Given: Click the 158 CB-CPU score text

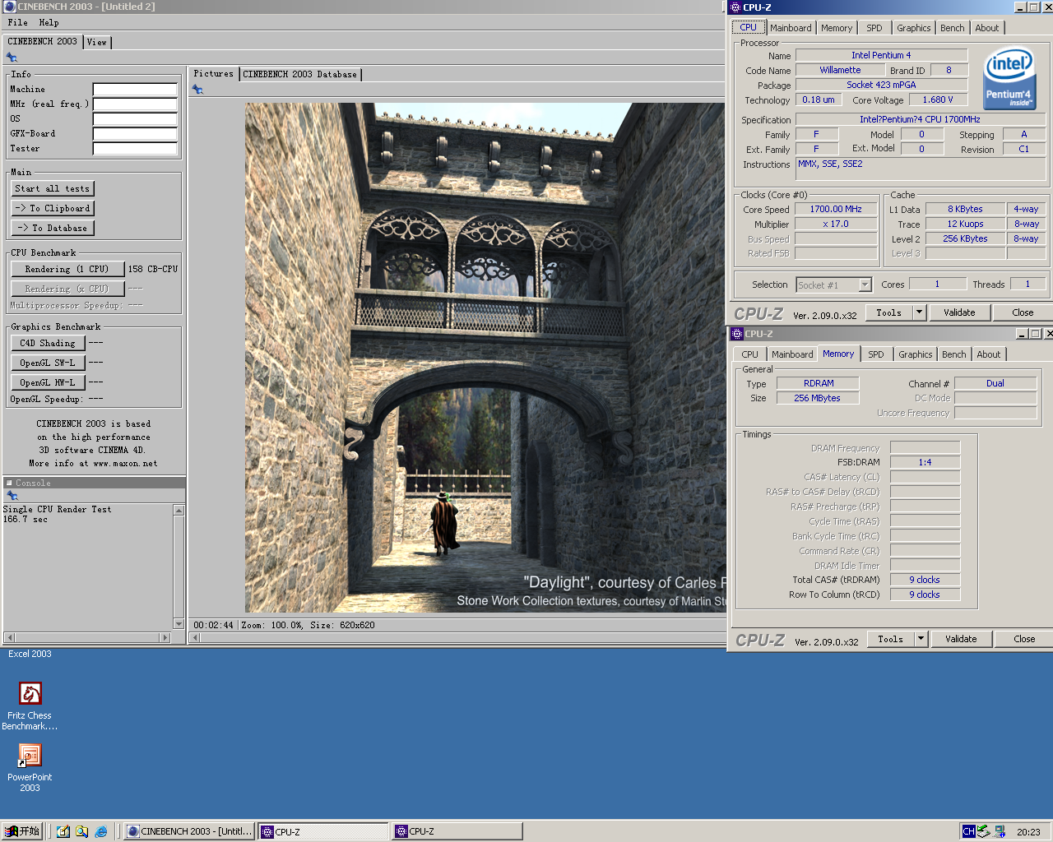Looking at the screenshot, I should tap(153, 269).
